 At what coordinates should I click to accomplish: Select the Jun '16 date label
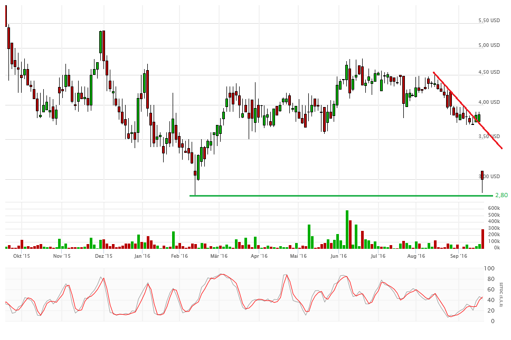(x=338, y=256)
